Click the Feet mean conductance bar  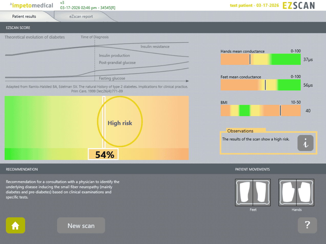pos(260,85)
